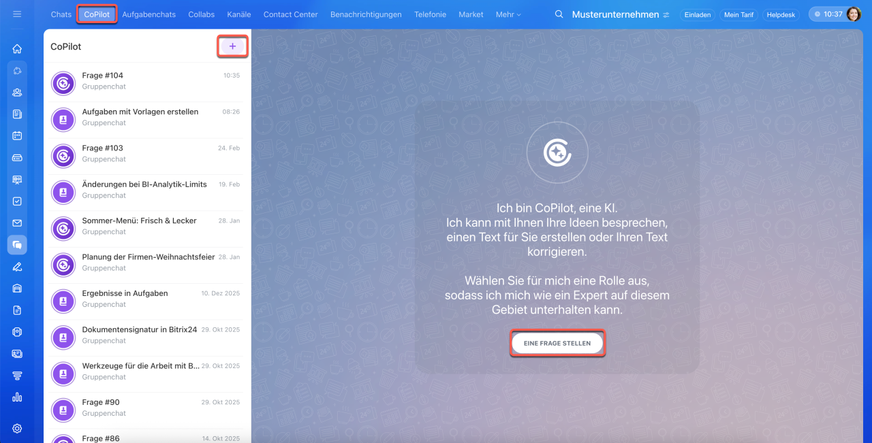872x443 pixels.
Task: Click the avatar of Ergebnisse in Aufgaben chat
Action: pyautogui.click(x=63, y=301)
